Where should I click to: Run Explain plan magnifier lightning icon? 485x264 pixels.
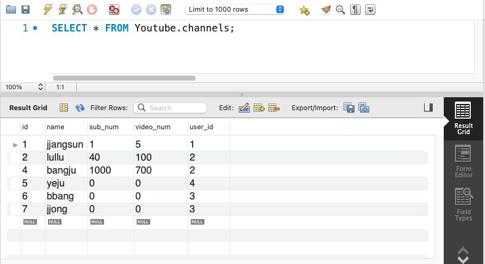click(77, 10)
